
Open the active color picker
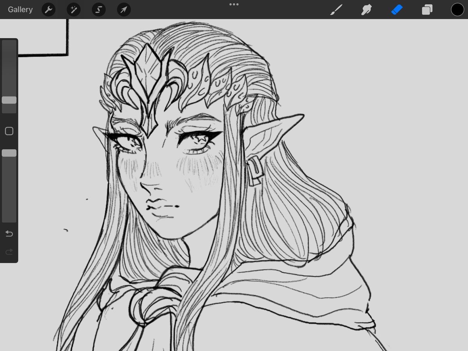(457, 10)
